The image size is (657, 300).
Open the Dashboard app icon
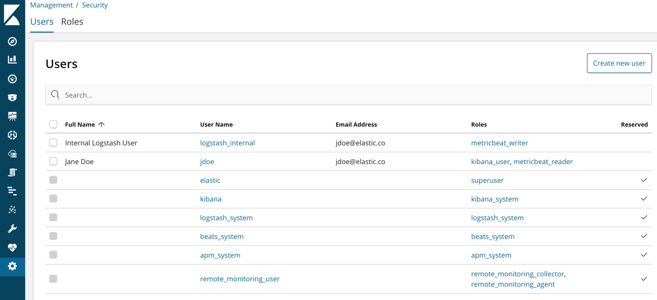point(13,79)
